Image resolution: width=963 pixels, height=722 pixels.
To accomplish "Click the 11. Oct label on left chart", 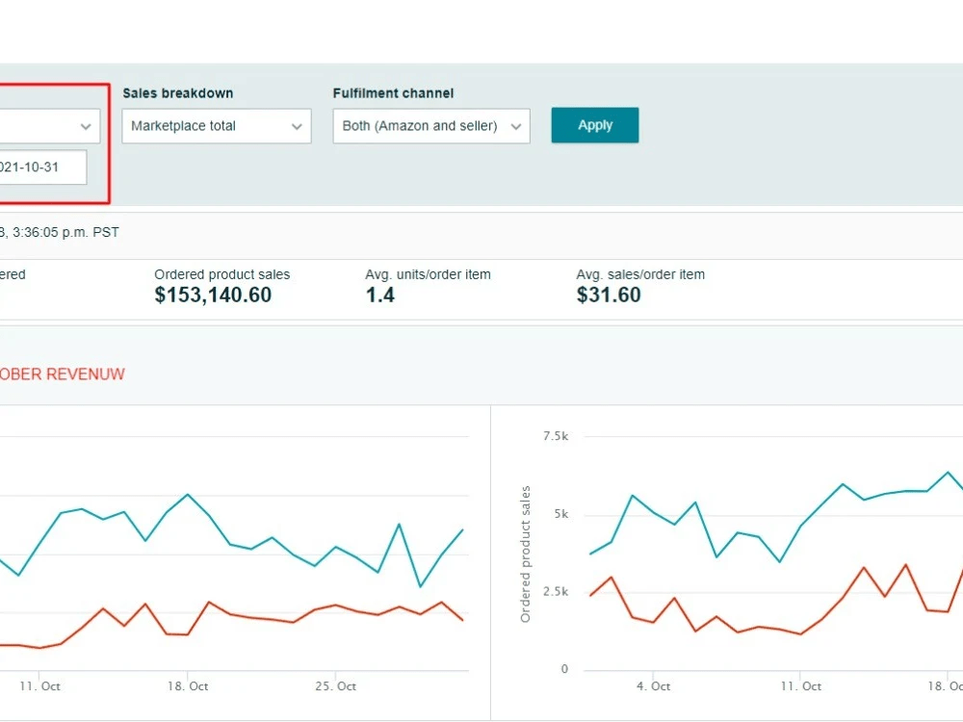I will pyautogui.click(x=39, y=686).
